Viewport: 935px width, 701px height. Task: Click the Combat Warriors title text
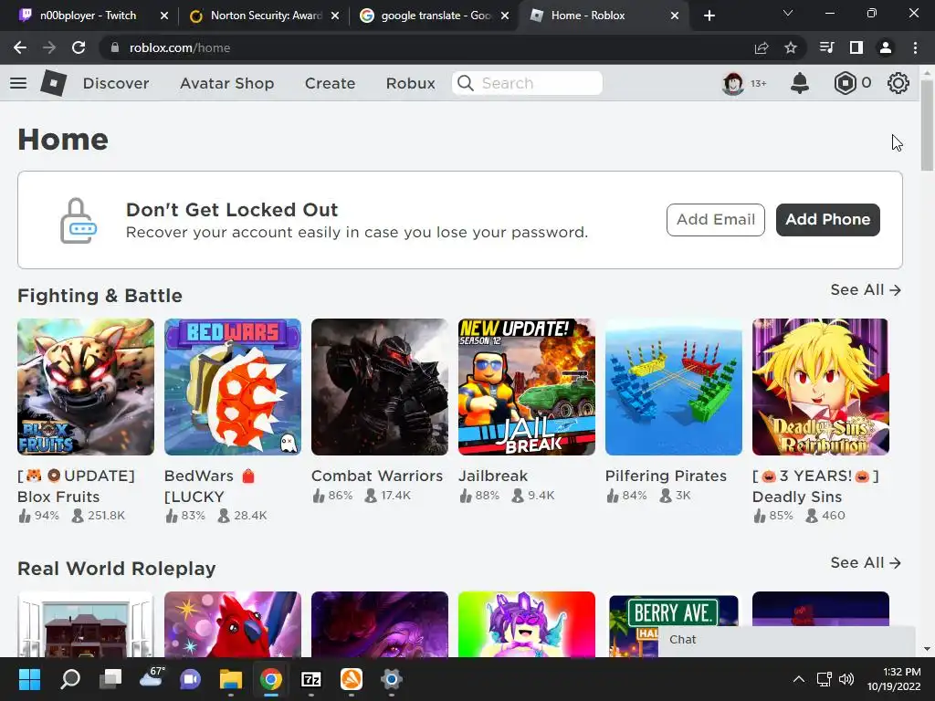[x=377, y=476]
